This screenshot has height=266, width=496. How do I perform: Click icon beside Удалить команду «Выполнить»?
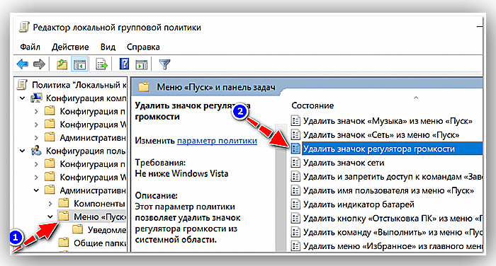click(295, 232)
